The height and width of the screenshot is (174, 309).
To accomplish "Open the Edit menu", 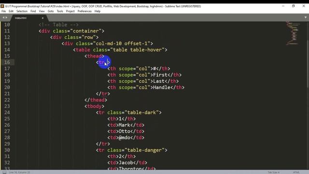I will (x=11, y=11).
